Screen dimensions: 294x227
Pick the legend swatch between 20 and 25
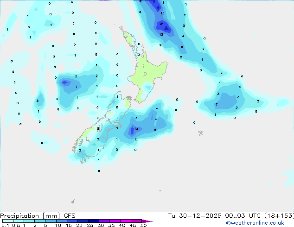pos(83,221)
